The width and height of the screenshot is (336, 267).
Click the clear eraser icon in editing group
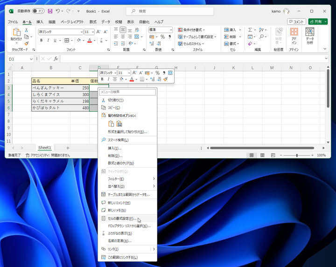coord(250,44)
